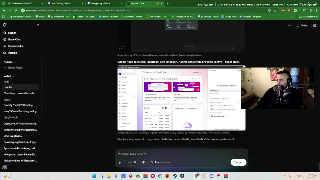Click the Amazon Quick Suite Medium caption
320x180 pixels.
173,133
